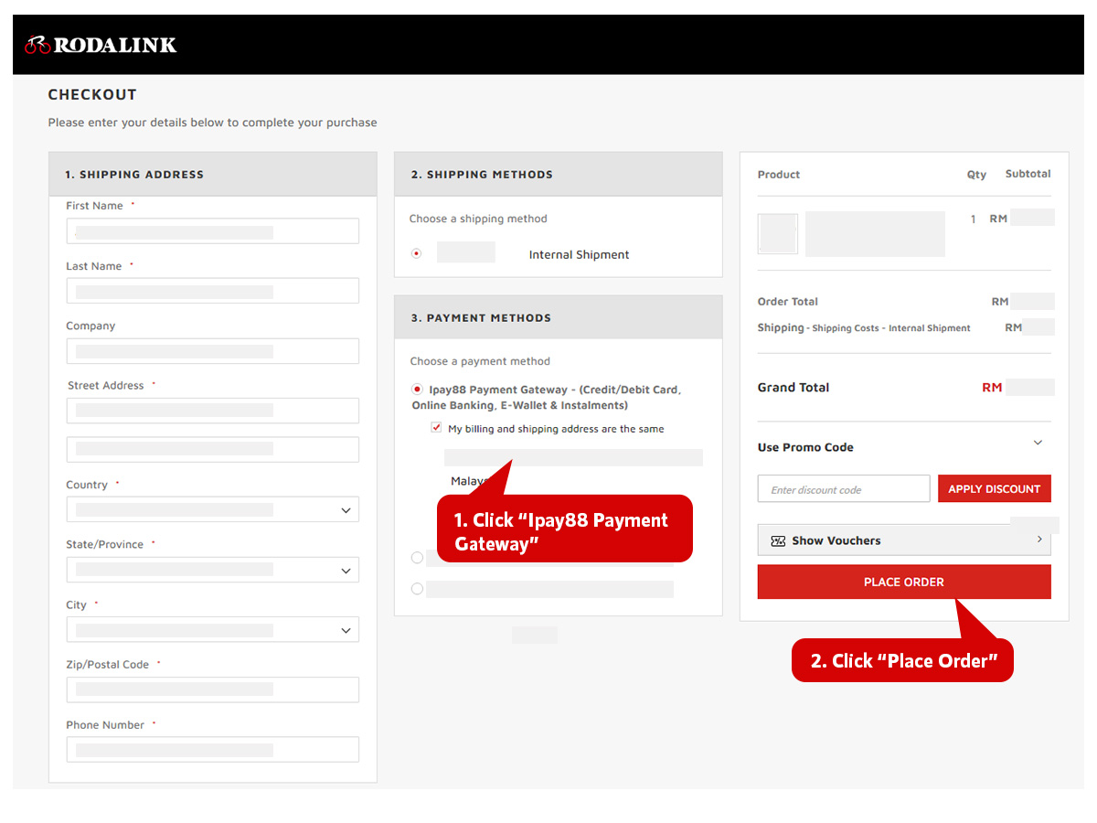Screen dimensions: 1097x823
Task: Collapse the Use Promo Code section
Action: [1038, 443]
